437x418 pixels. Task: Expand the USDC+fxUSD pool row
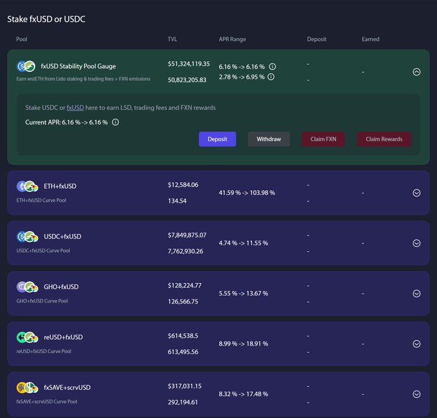click(x=416, y=243)
